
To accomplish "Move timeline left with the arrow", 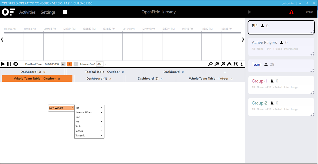I will (x=2, y=40).
